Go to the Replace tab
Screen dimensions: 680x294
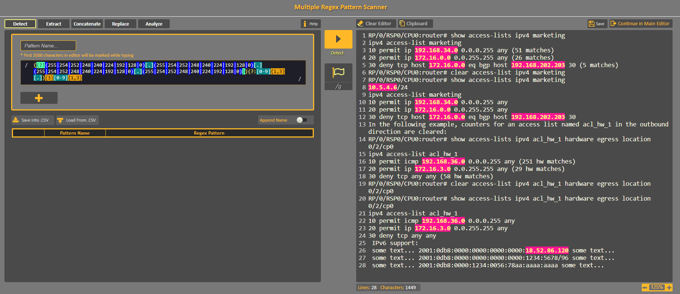(x=120, y=24)
